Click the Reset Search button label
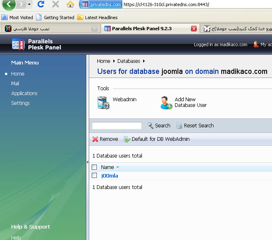Image resolution: width=272 pixels, height=240 pixels. (199, 126)
